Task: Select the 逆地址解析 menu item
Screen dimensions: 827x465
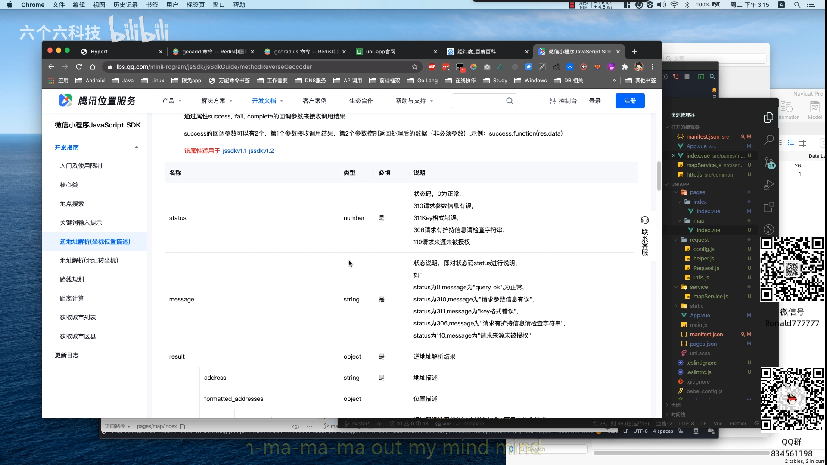Action: coord(95,241)
